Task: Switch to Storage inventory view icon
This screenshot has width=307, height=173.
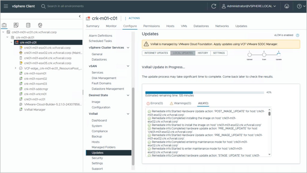Action: pos(28,25)
